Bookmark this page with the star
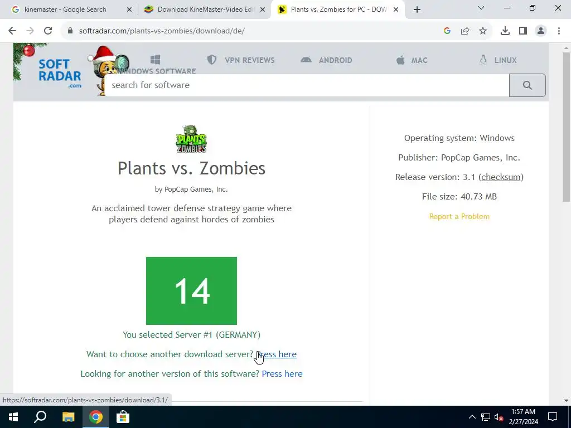This screenshot has height=428, width=571. [x=483, y=31]
